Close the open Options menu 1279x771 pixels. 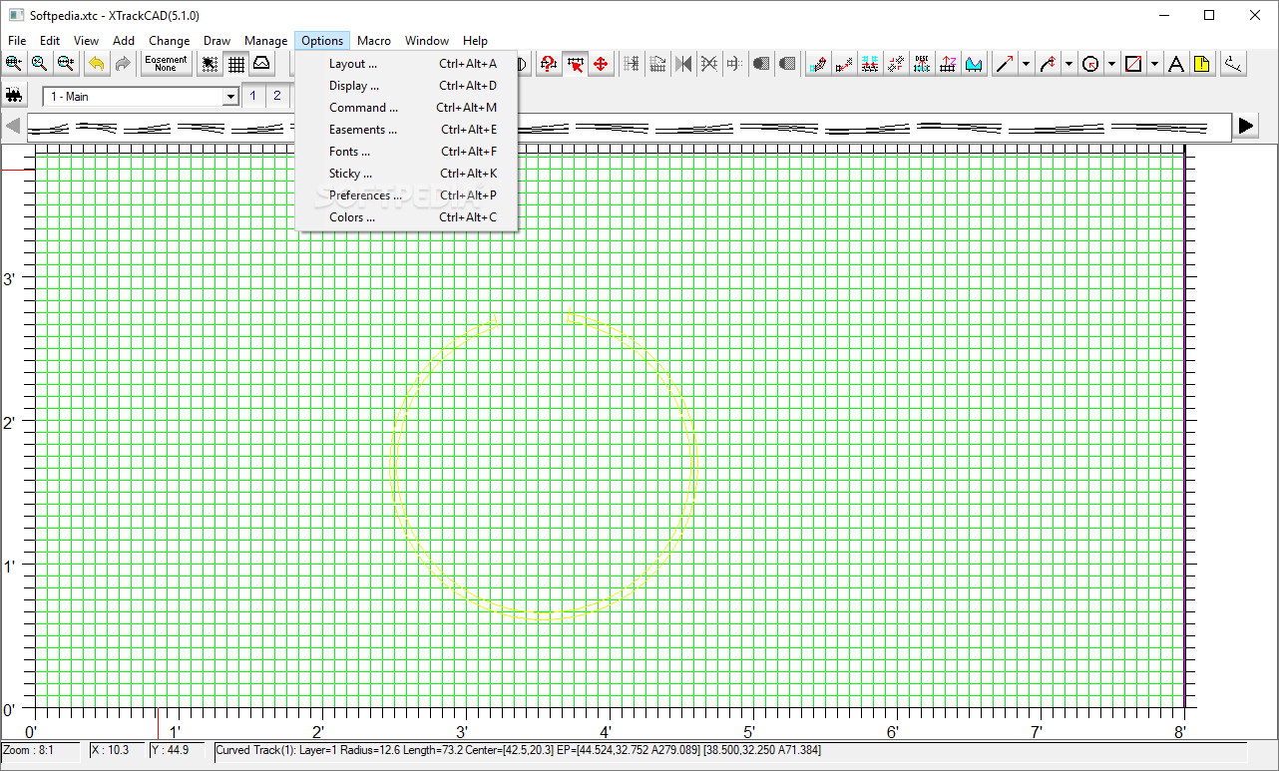[322, 41]
